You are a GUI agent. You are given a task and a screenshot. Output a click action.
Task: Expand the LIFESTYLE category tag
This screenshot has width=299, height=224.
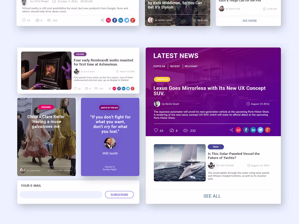[x=162, y=79]
